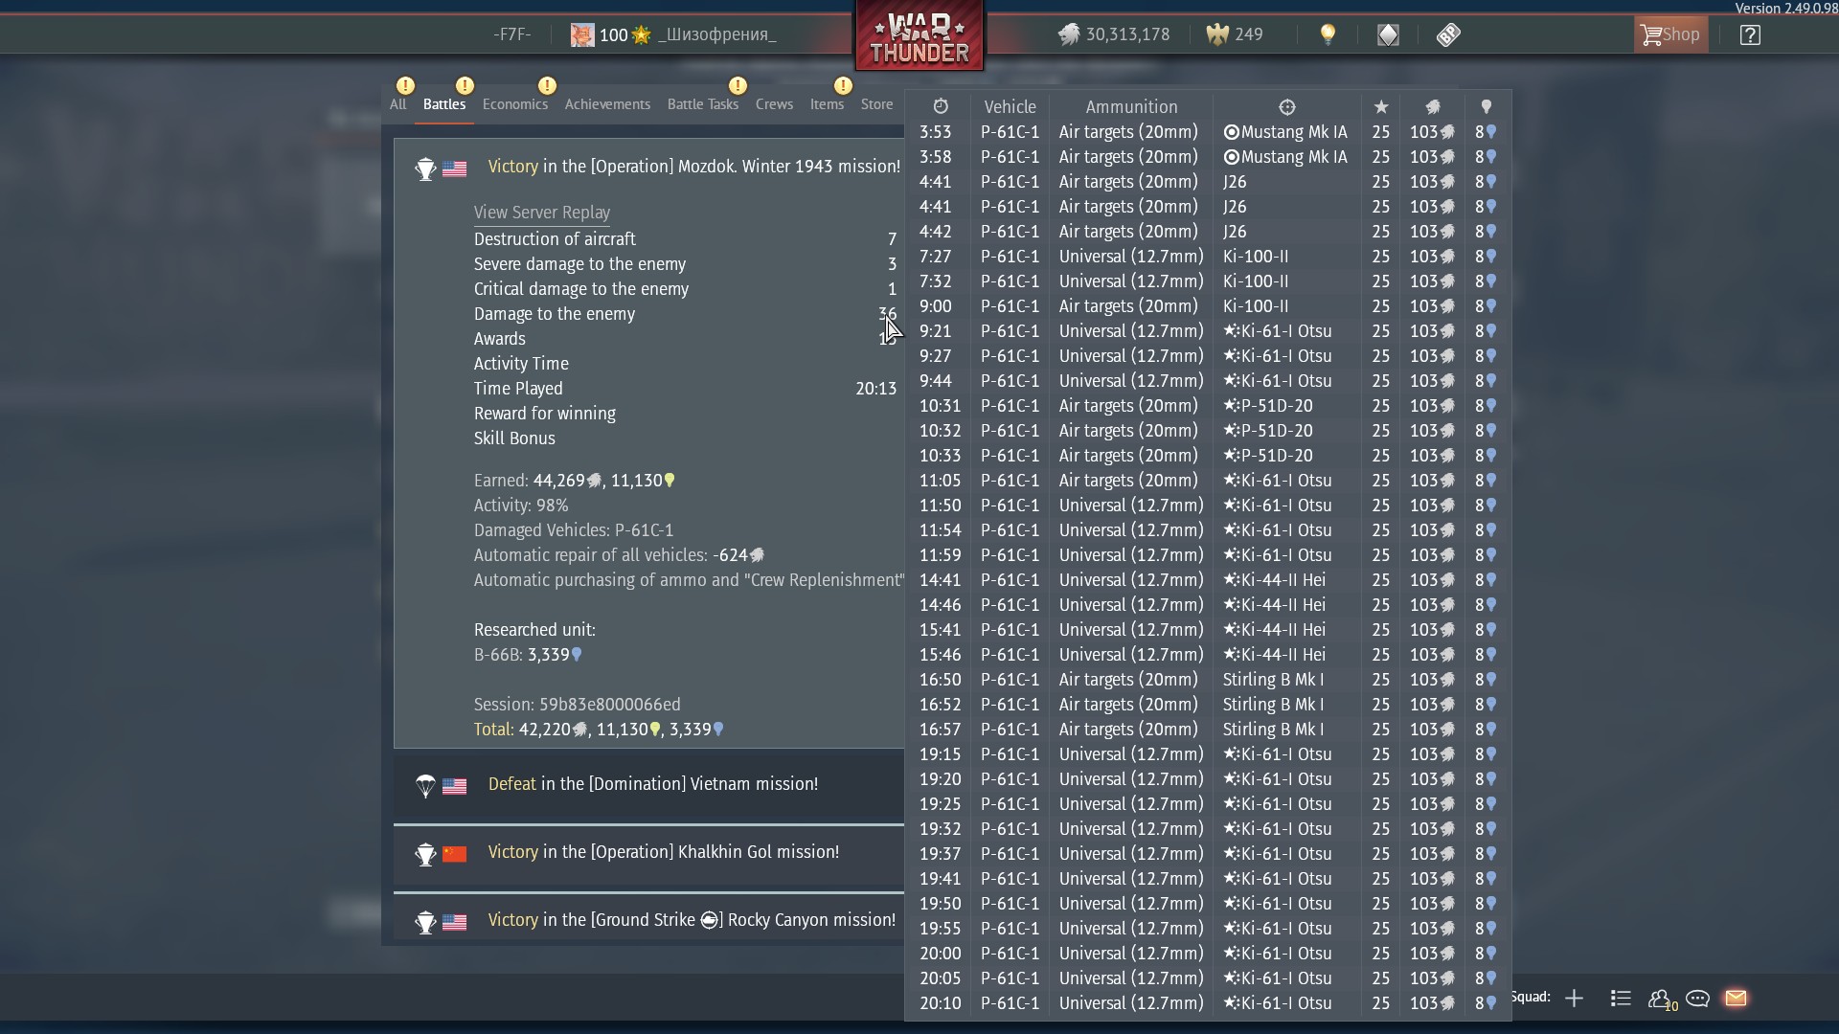This screenshot has height=1034, width=1839.
Task: Click the lightbulb research points icon
Action: pos(1328,35)
